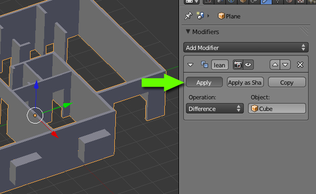This screenshot has width=316, height=194.
Task: Open the Operation dropdown showing Difference
Action: coord(215,109)
